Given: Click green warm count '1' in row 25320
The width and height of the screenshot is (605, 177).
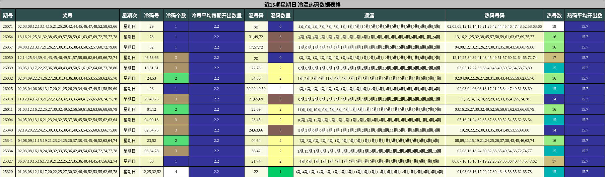Looking at the screenshot, I should tap(280, 172).
